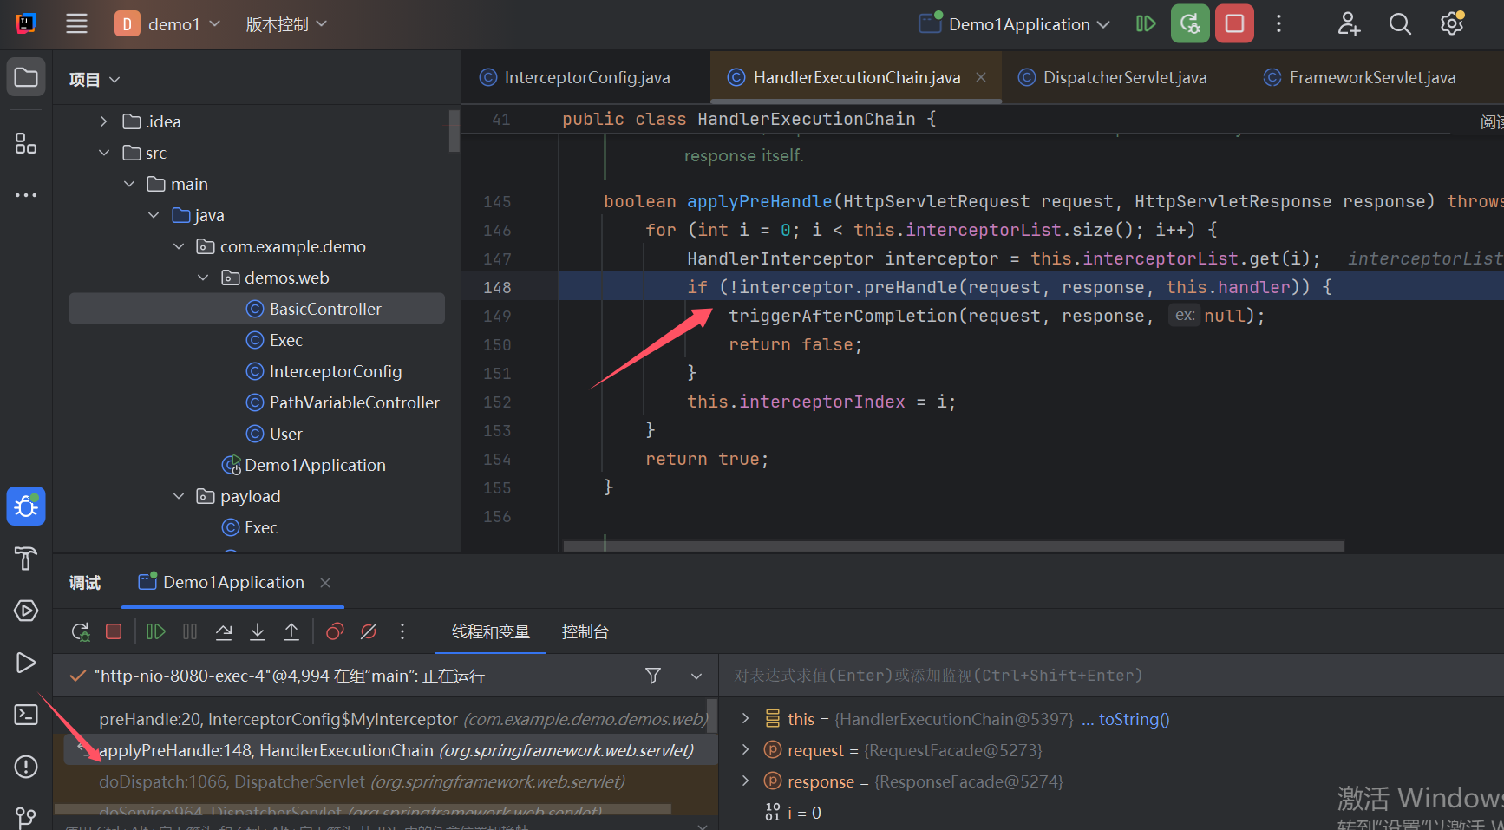Open the demo1 project dropdown

(167, 23)
